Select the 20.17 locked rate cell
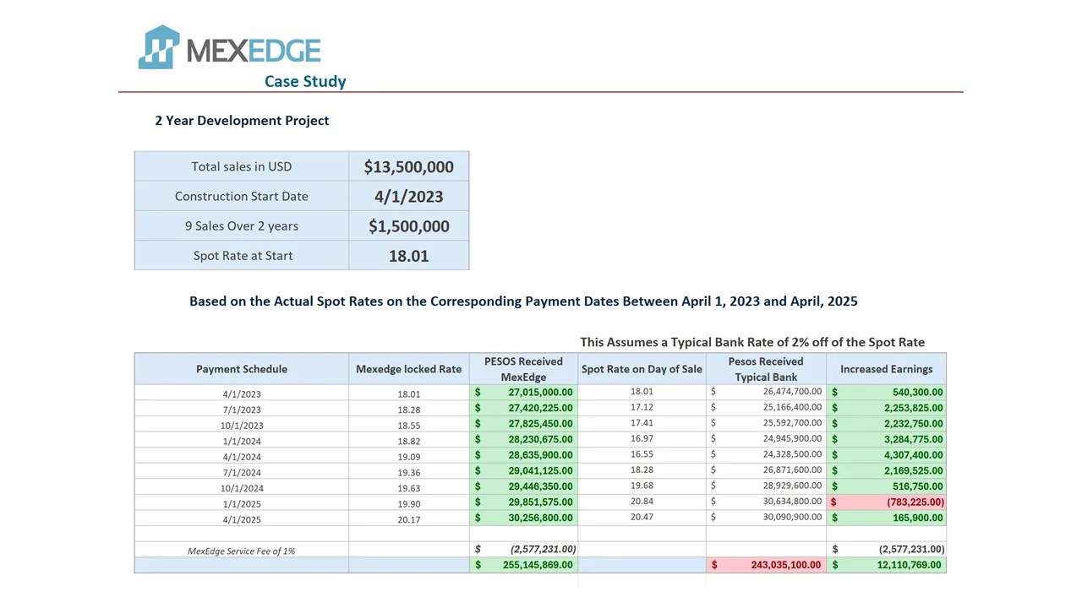This screenshot has height=608, width=1082. coord(408,519)
